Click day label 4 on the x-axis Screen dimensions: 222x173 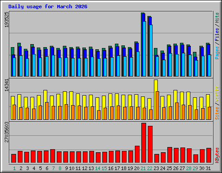[34, 168]
